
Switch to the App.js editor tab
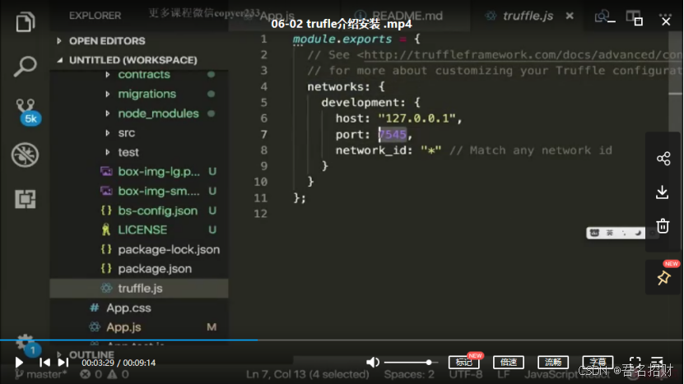(277, 16)
